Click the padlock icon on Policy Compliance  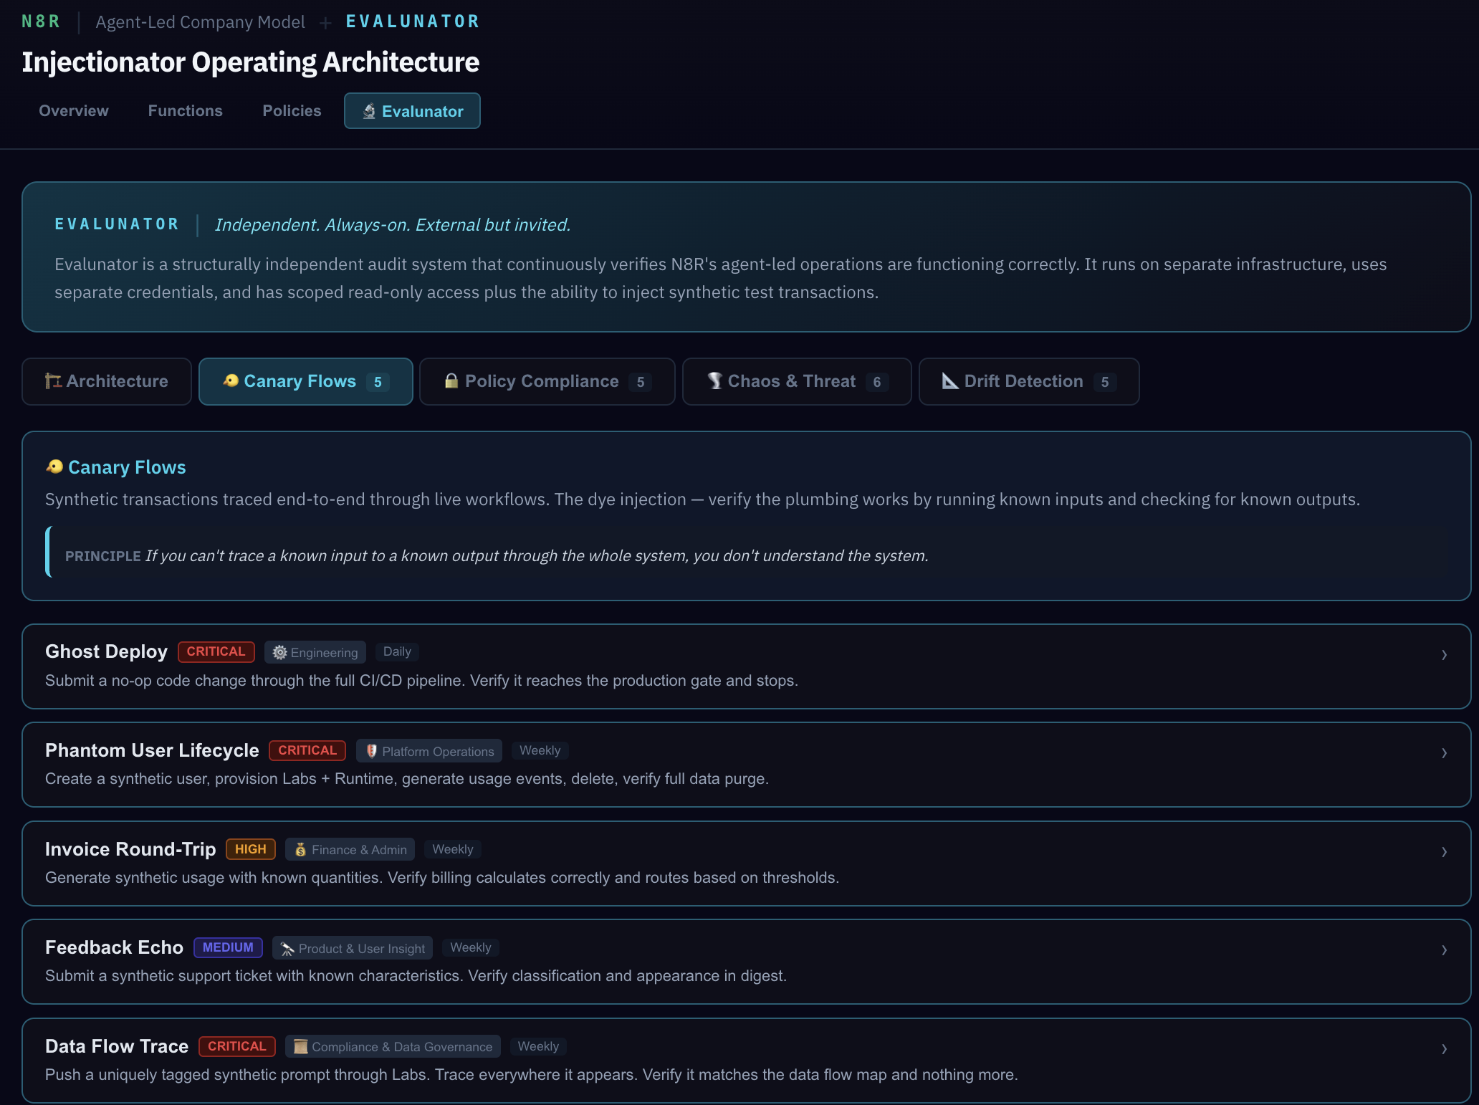click(451, 381)
